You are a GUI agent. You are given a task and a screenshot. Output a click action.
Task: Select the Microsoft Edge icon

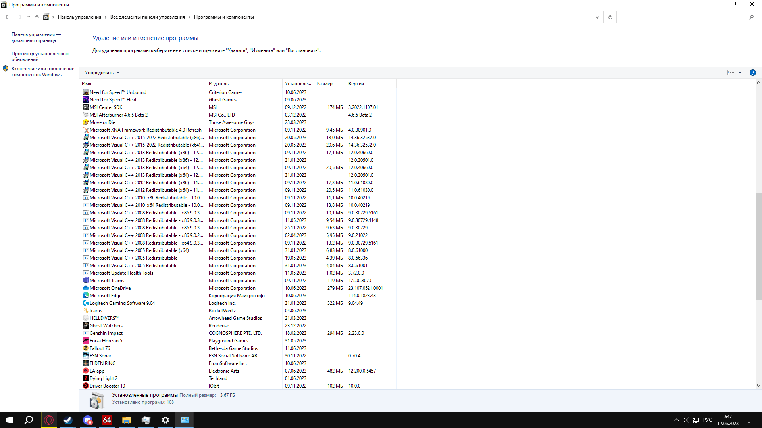coord(85,295)
